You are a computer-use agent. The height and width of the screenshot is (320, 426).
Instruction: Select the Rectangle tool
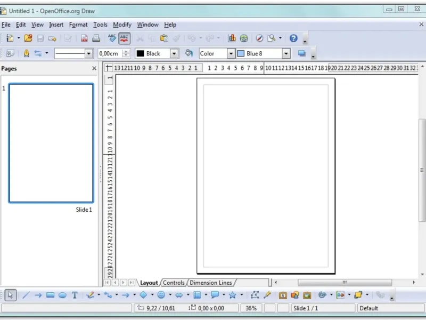click(x=50, y=295)
